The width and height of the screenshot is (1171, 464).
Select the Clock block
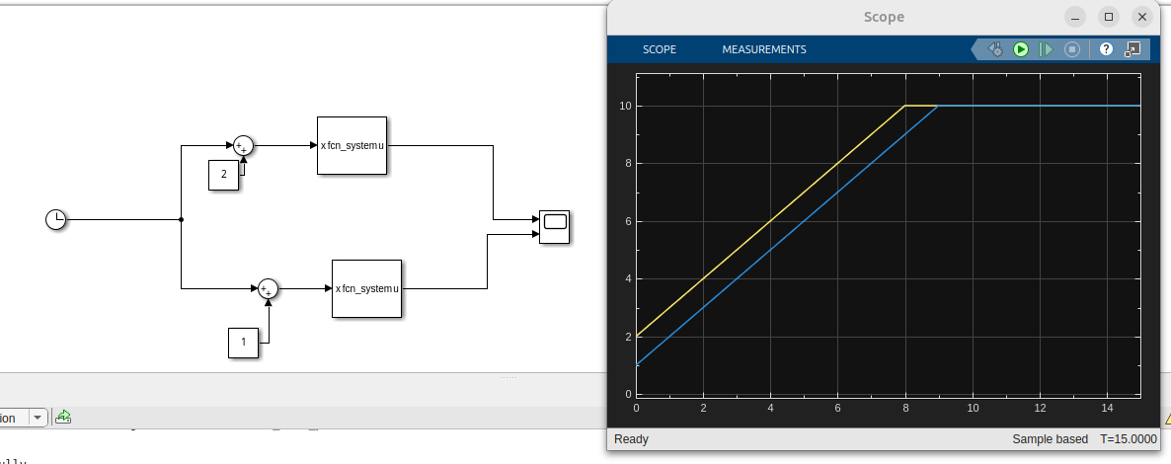tap(56, 219)
